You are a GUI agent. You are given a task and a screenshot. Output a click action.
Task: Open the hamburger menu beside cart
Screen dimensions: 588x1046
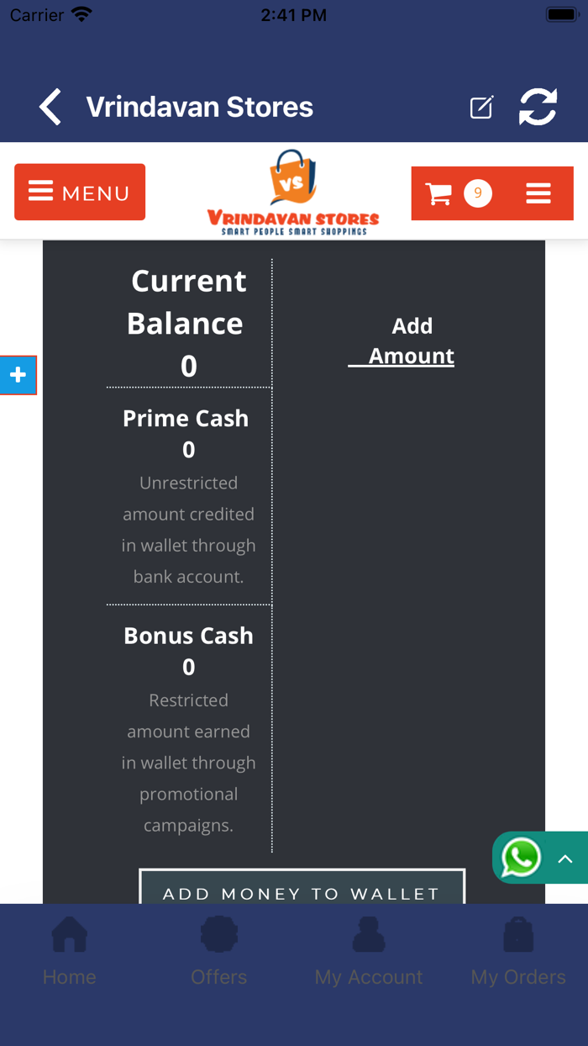tap(538, 194)
